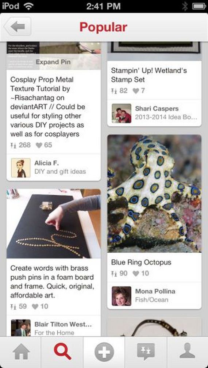Screen dimensions: 208x368
Task: Open Alicia F. avatar thumbnail
Action: [x=21, y=167]
